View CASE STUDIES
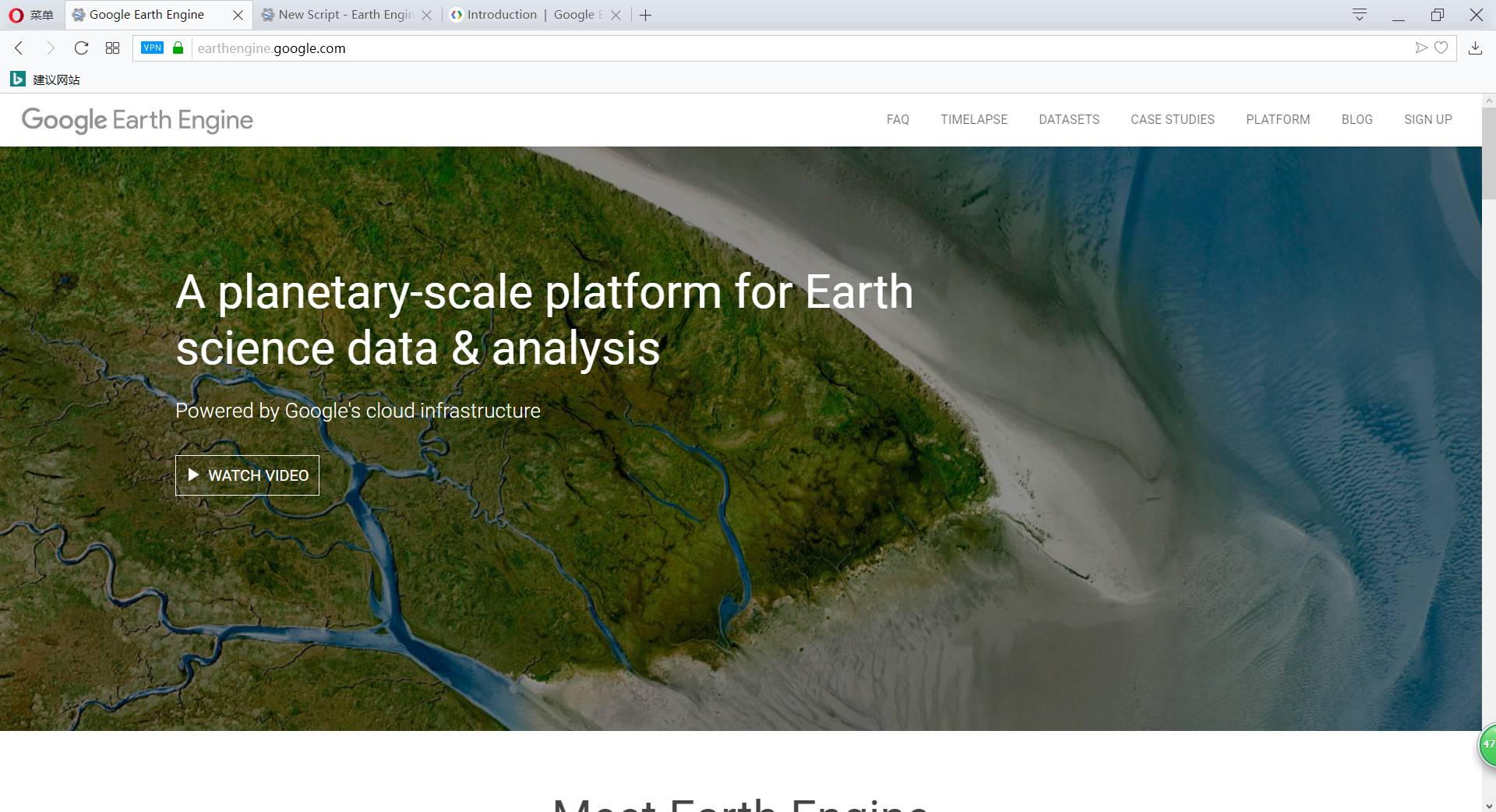 coord(1173,120)
